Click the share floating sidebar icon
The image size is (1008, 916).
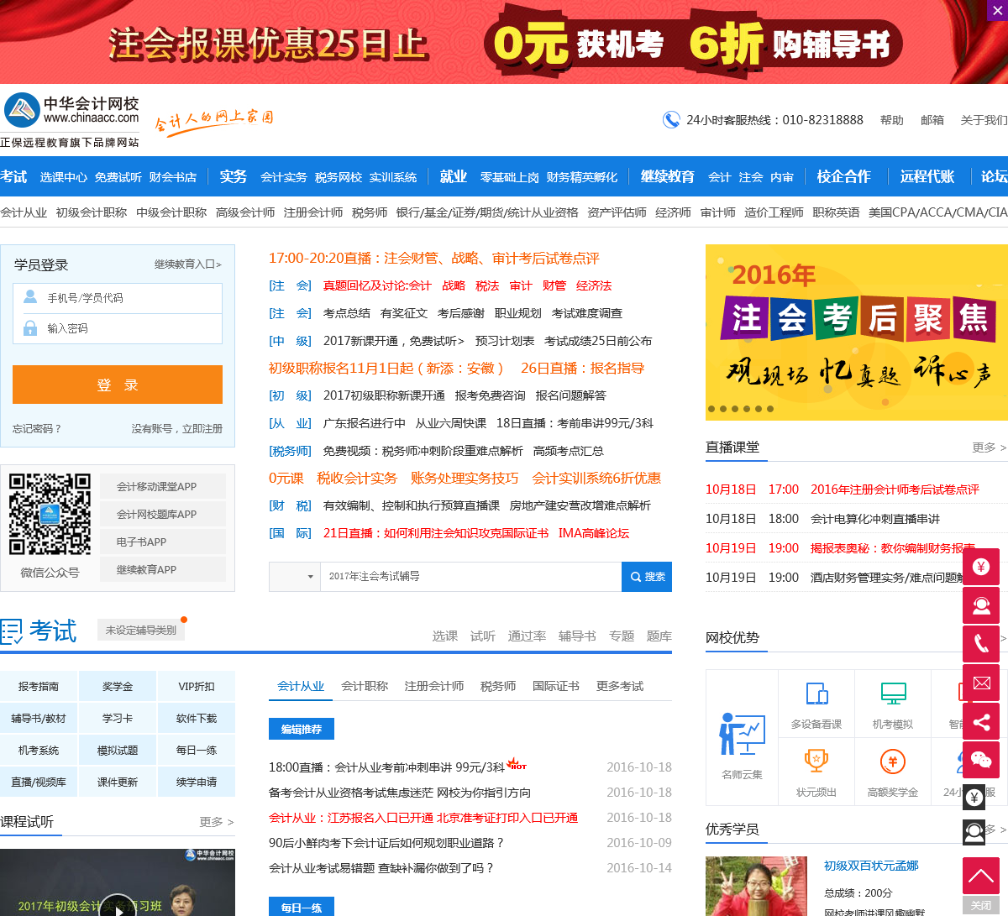pyautogui.click(x=981, y=721)
